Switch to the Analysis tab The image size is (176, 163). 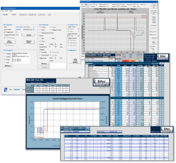pyautogui.click(x=14, y=14)
